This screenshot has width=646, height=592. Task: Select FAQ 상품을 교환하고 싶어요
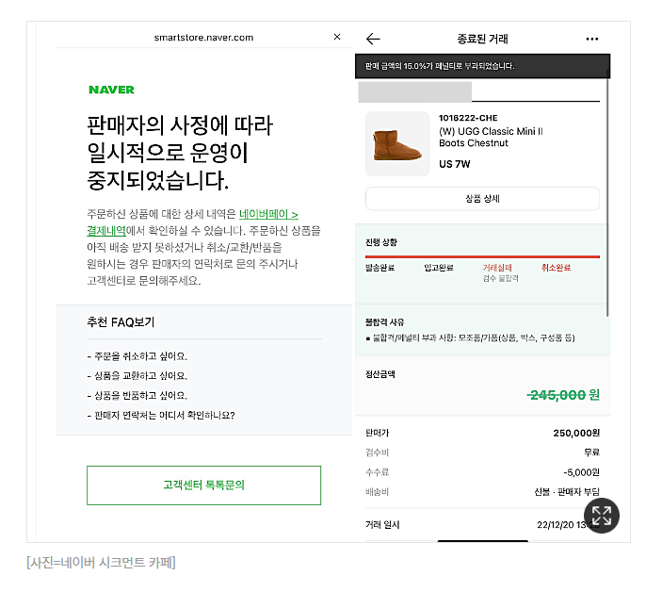137,376
